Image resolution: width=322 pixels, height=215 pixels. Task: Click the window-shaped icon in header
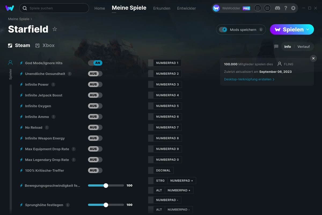click(267, 8)
